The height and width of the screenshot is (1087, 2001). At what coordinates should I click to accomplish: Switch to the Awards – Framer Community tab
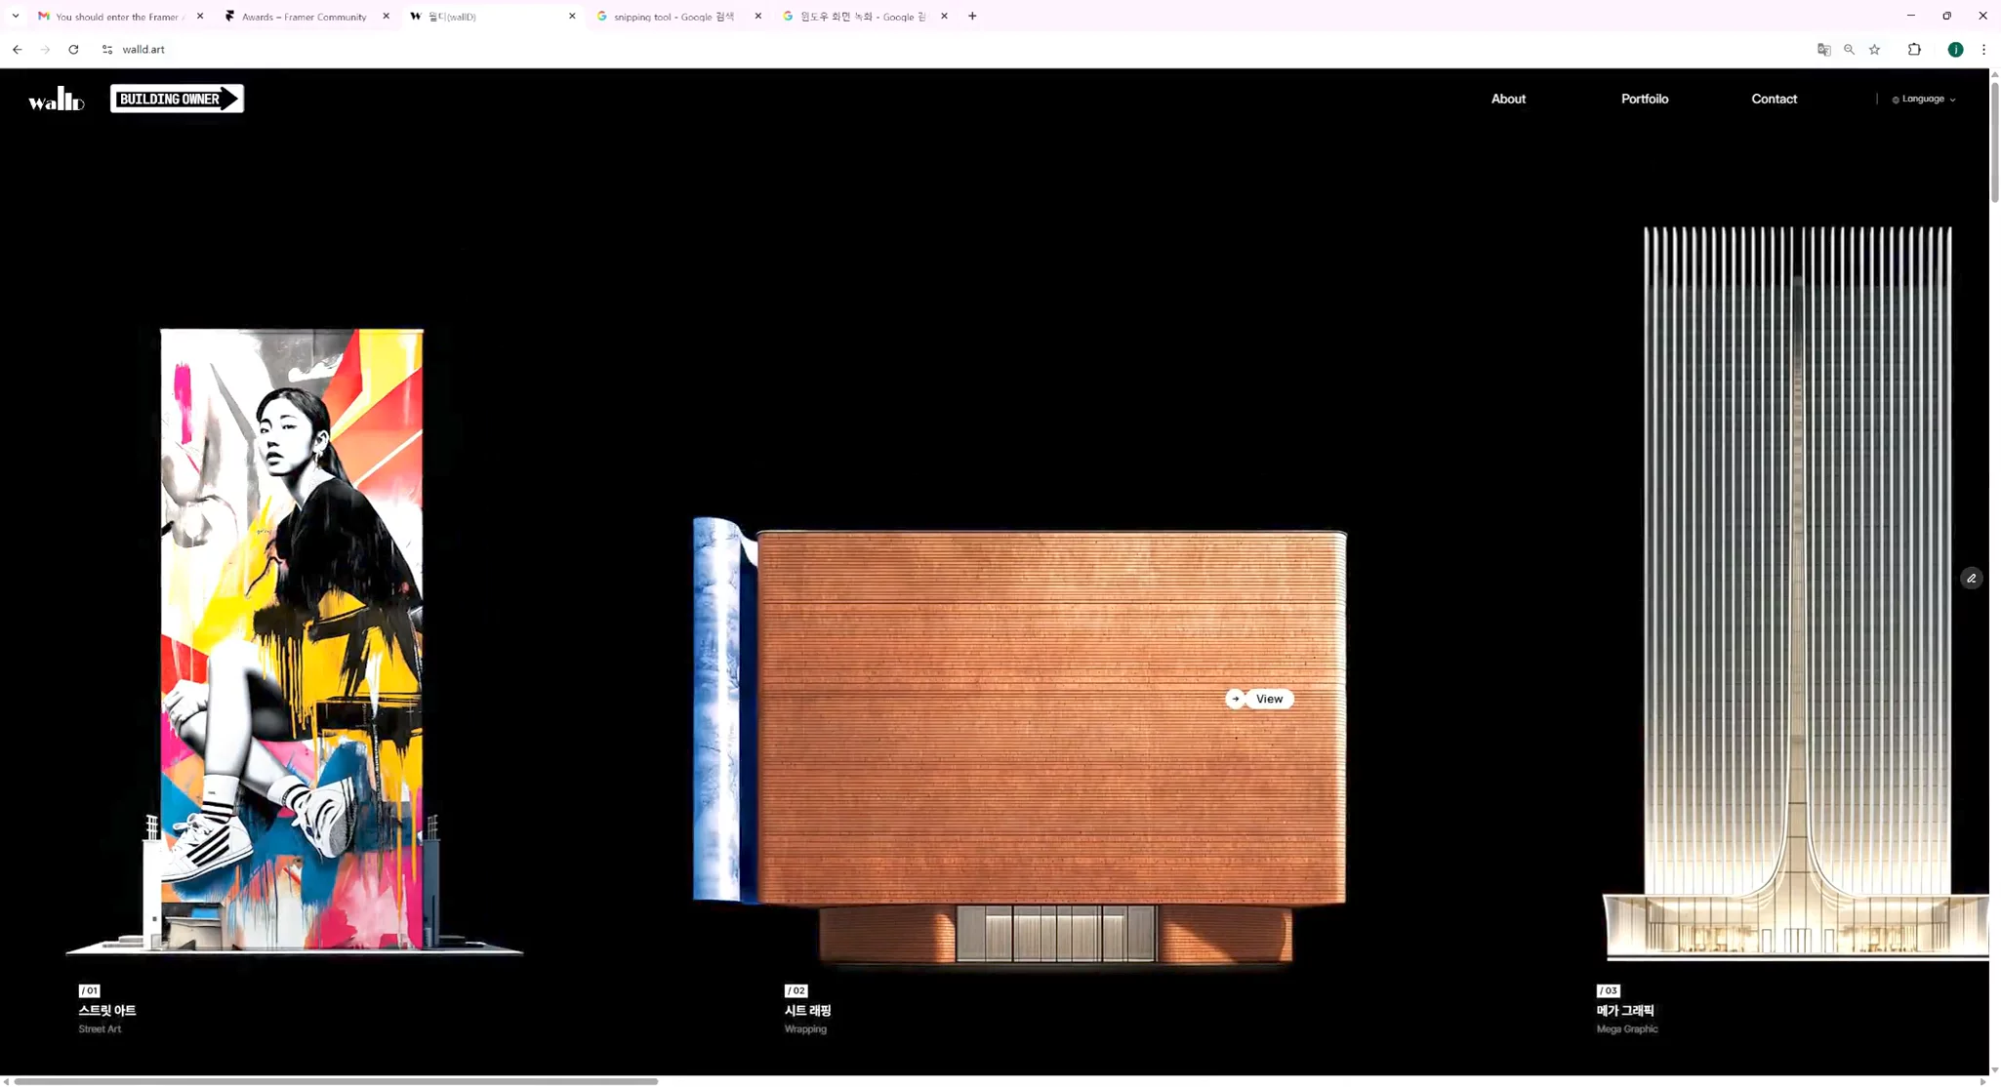pos(305,17)
